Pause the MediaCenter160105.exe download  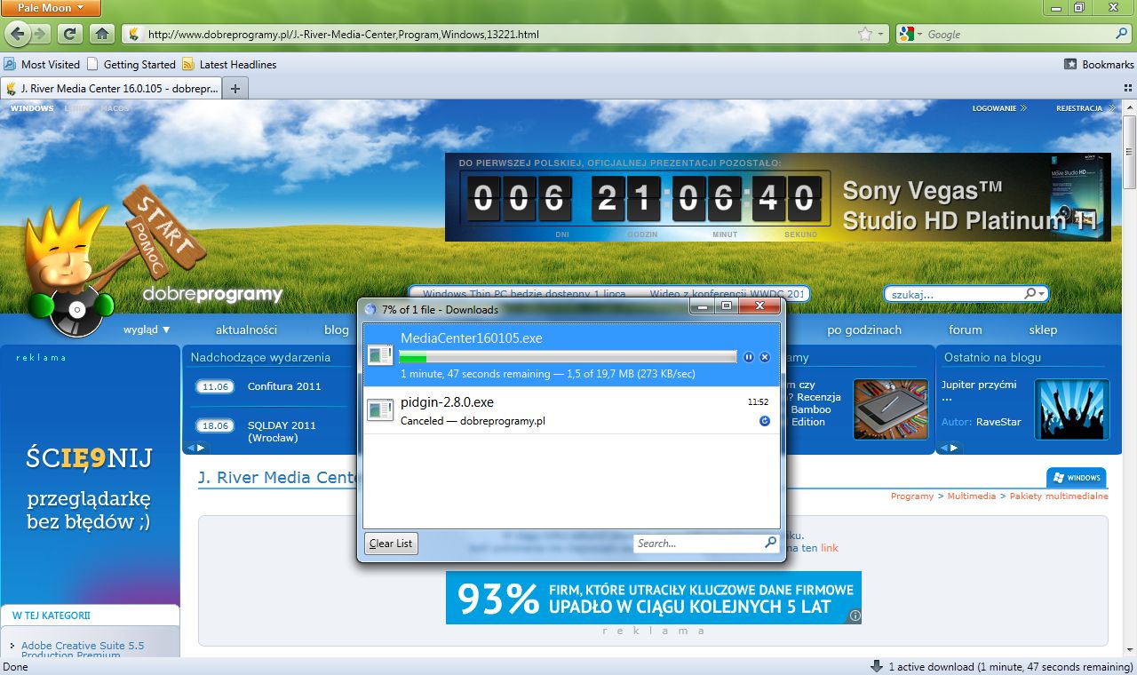coord(749,357)
